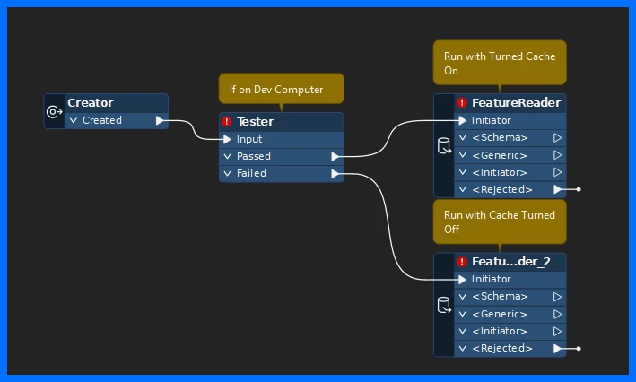Screen dimensions: 636x382
Task: Click the Input port label on Tester
Action: pyautogui.click(x=249, y=139)
